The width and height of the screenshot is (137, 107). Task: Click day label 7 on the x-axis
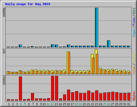tap(33, 104)
